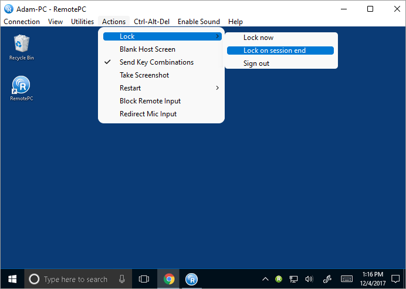The image size is (406, 289).
Task: Close the Actions menu via its header
Action: coord(114,22)
